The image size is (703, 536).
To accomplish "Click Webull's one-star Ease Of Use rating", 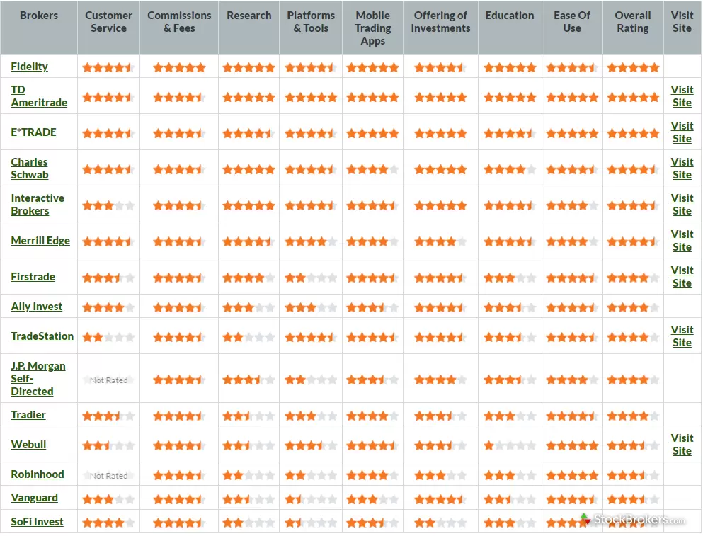I will point(572,445).
